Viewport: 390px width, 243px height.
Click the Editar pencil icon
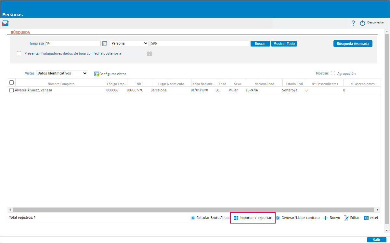(346, 218)
